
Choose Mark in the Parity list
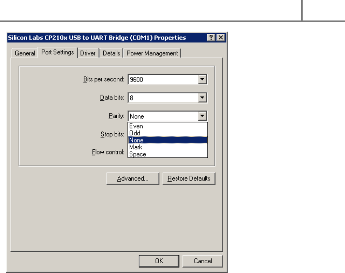point(168,147)
